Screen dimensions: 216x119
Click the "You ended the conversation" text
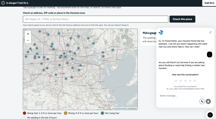click(185, 86)
